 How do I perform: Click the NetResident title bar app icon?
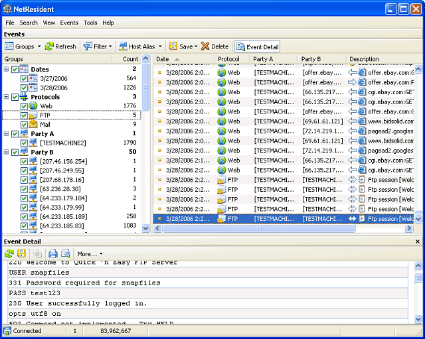(x=7, y=9)
